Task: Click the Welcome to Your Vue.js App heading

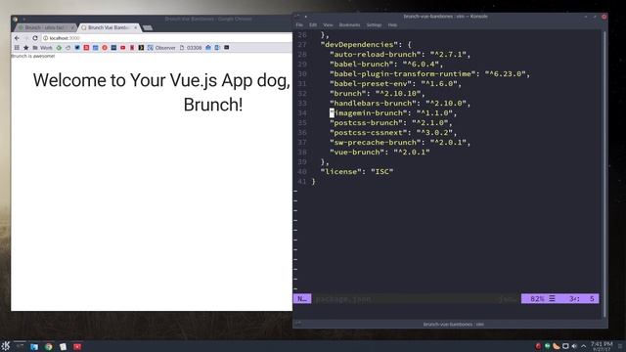Action: point(161,92)
